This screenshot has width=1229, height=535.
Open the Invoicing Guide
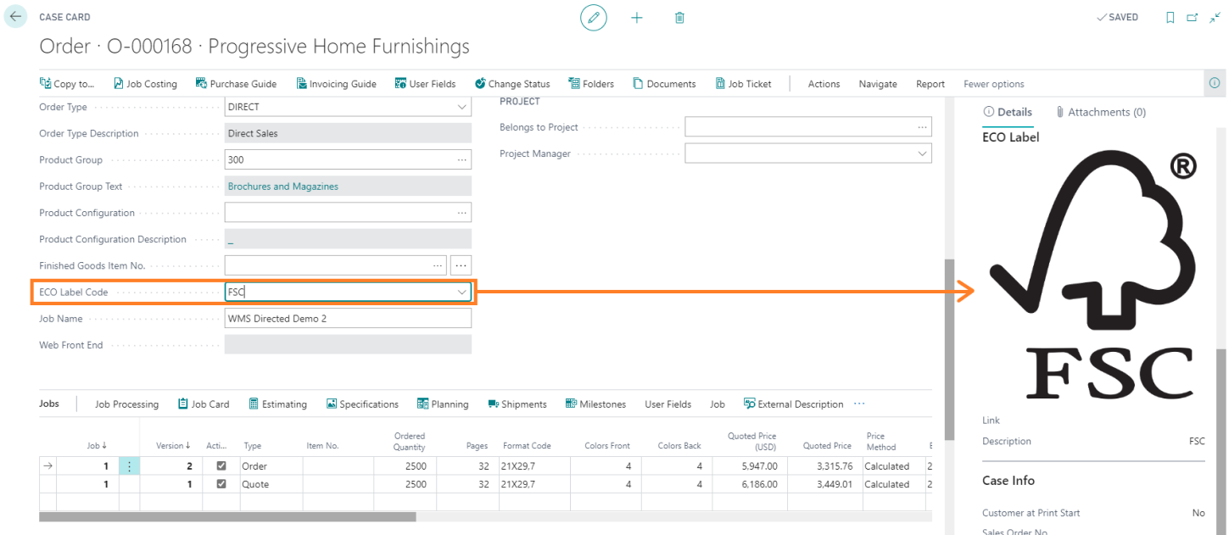point(336,83)
